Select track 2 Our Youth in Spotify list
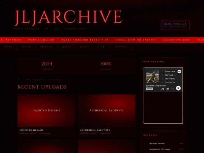Viewport: 204px width, 153px height. 168,75
